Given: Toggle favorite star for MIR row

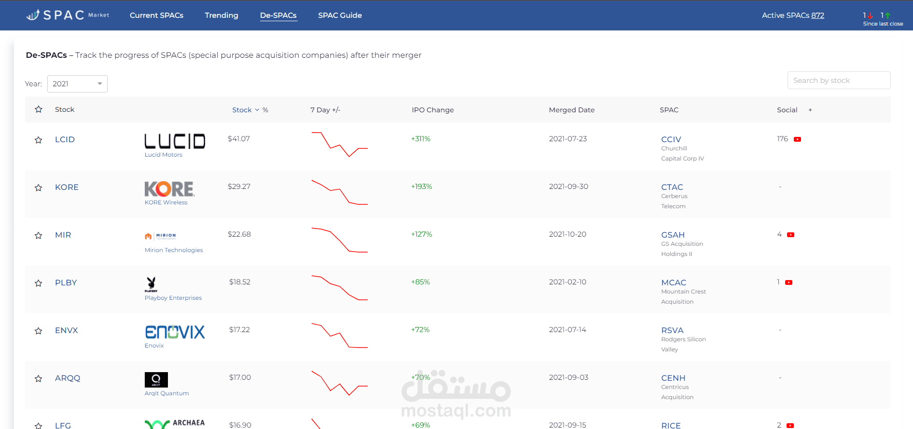Looking at the screenshot, I should [x=39, y=235].
